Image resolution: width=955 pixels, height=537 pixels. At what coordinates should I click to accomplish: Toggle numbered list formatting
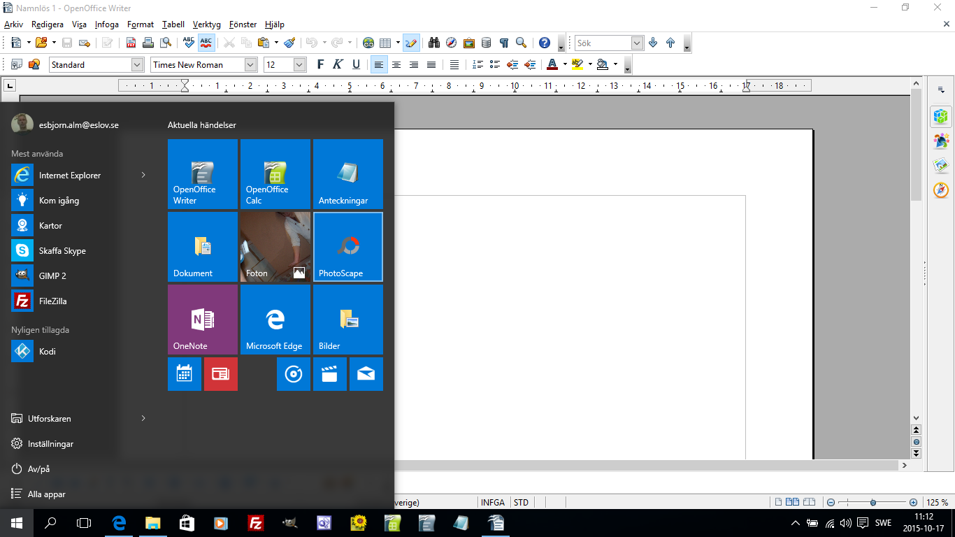click(x=477, y=64)
